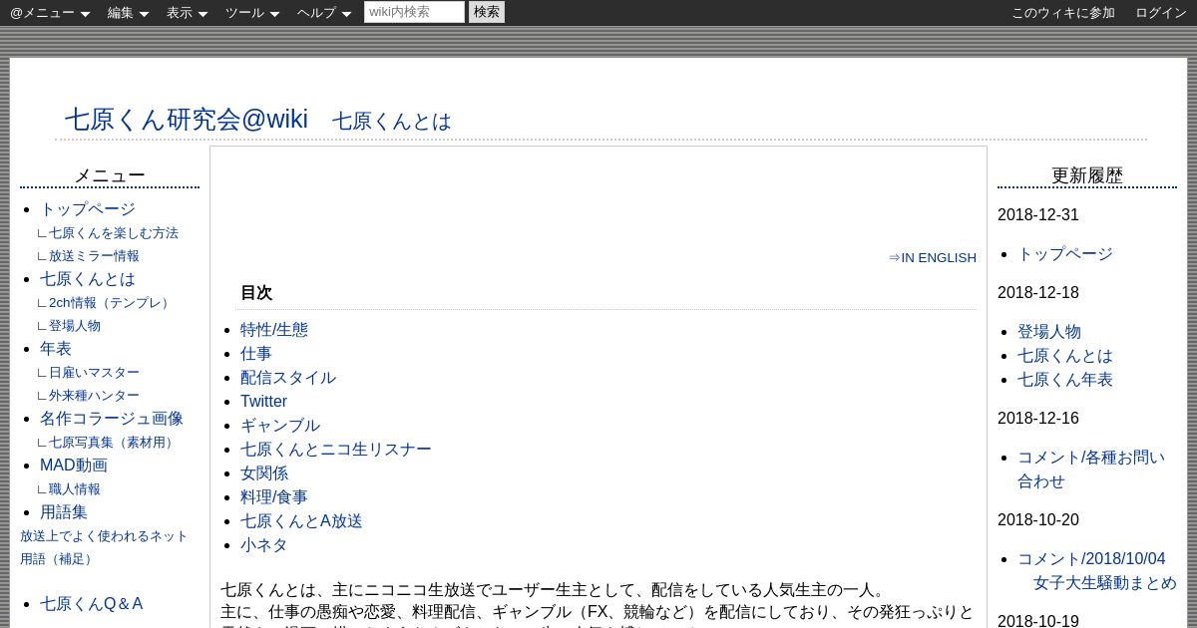Select the メニュー sidebar heading text

tap(110, 175)
